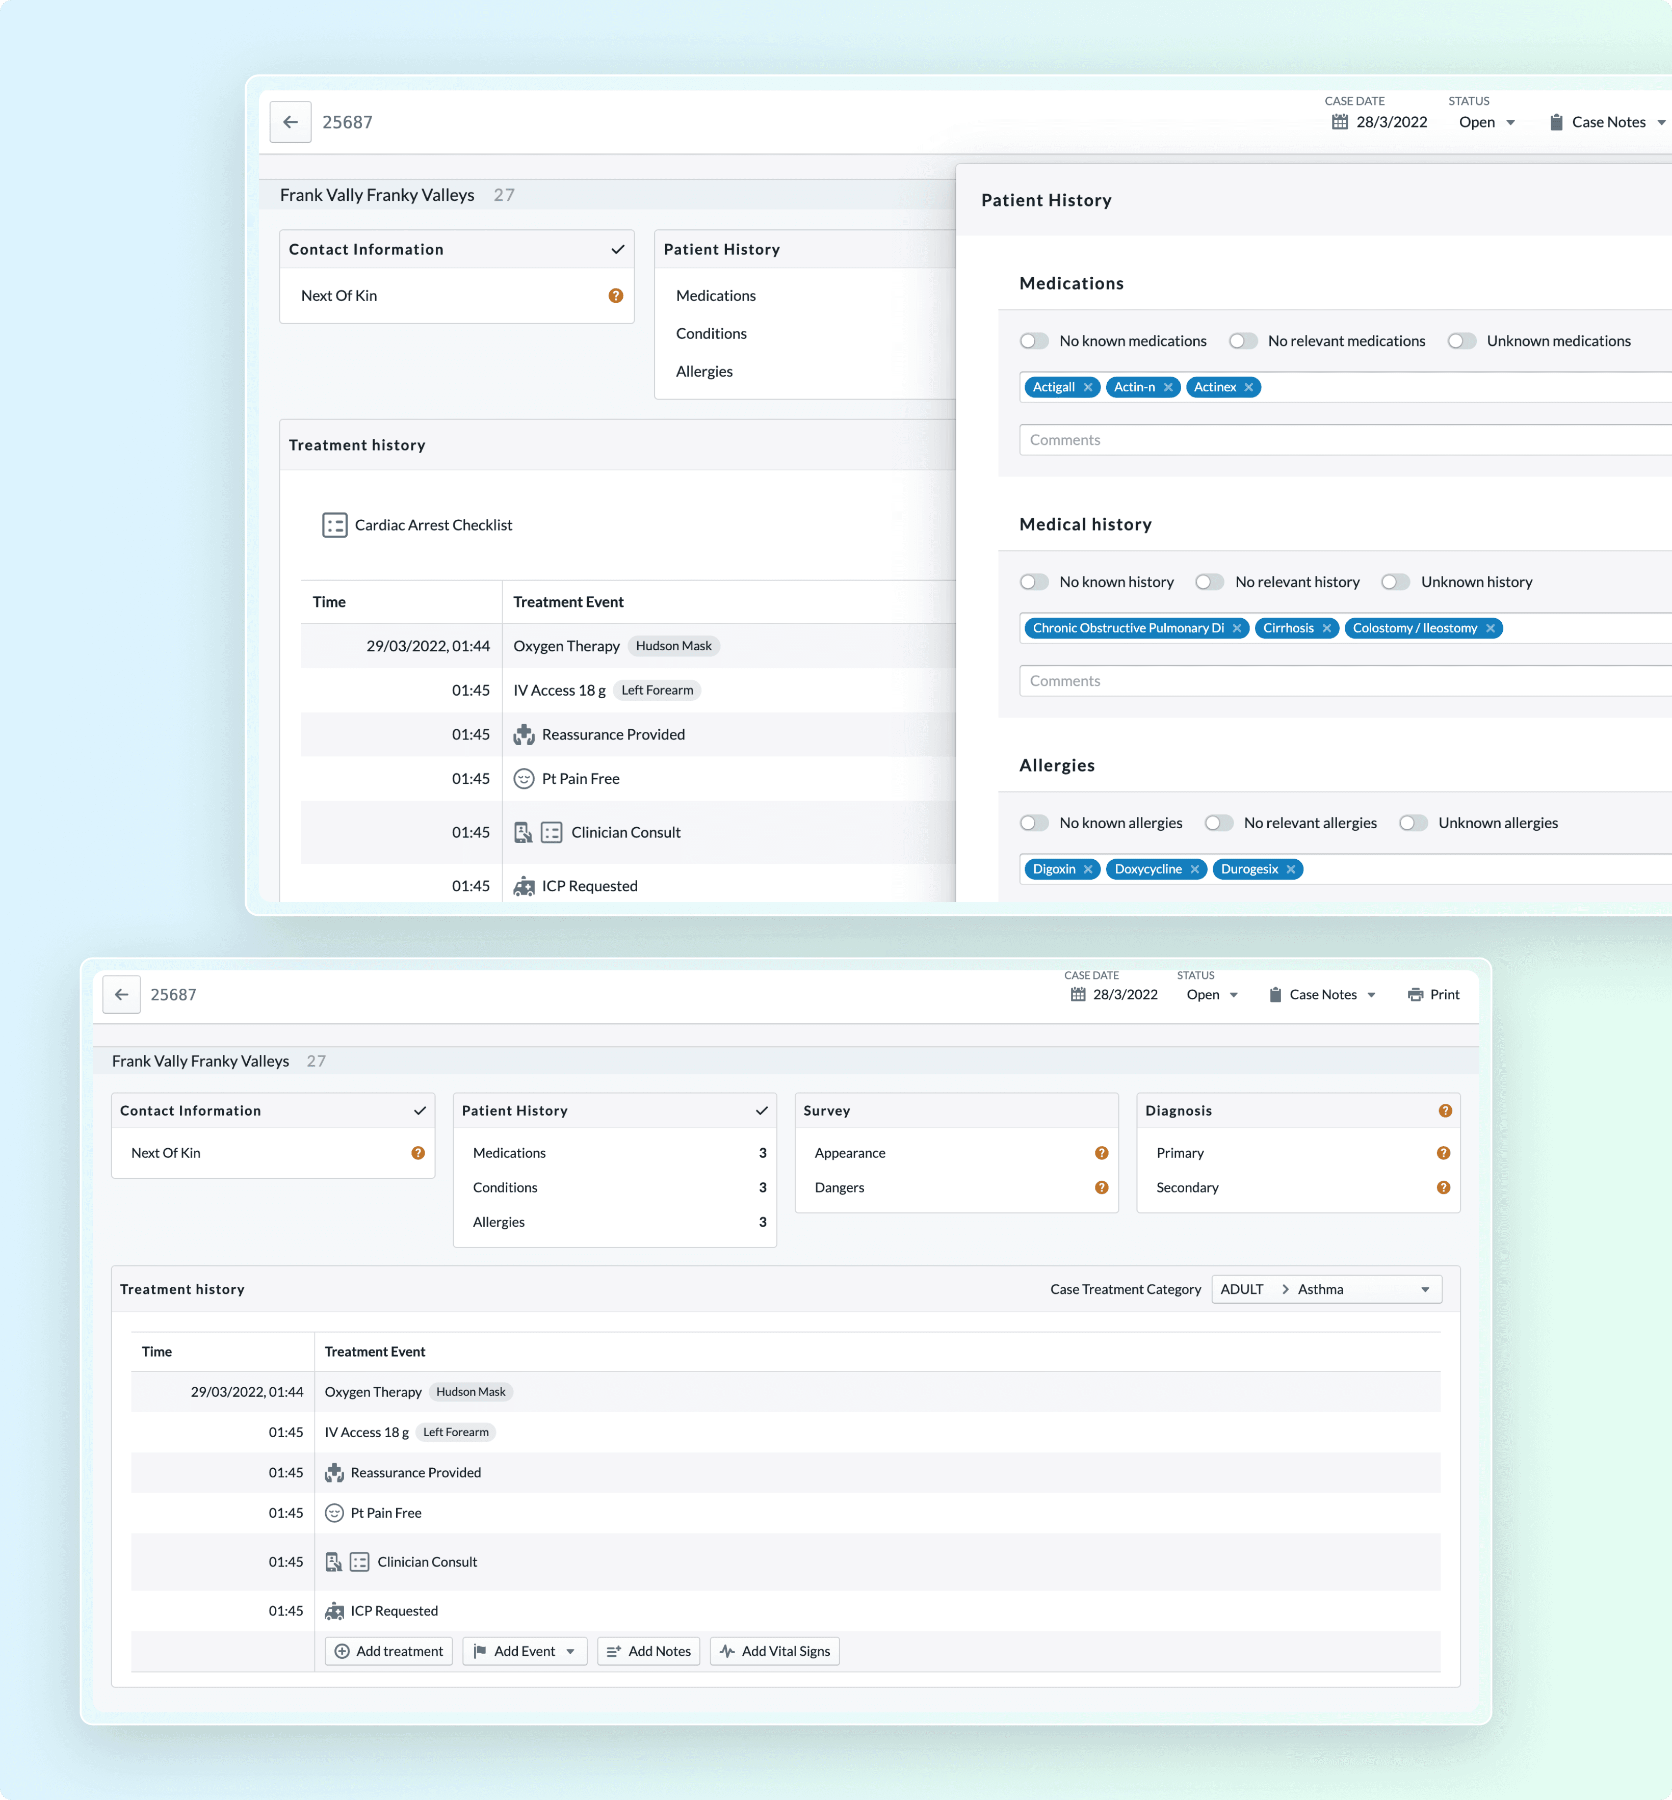Enable the Unknown history switch
This screenshot has width=1672, height=1800.
click(1395, 583)
